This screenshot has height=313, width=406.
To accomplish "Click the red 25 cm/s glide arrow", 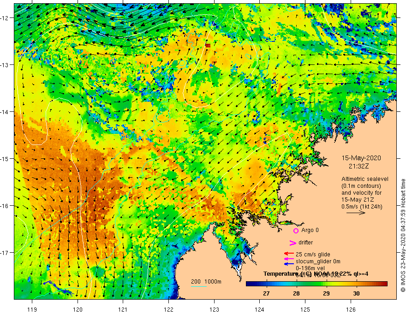I will 289,254.
